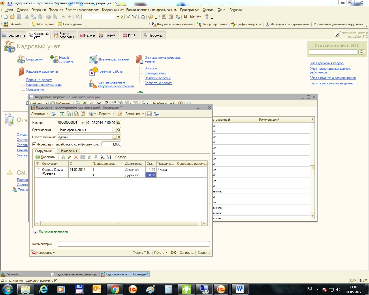This screenshot has width=369, height=295.
Task: Clear the Ответственный field with the X icon
Action: [119, 137]
